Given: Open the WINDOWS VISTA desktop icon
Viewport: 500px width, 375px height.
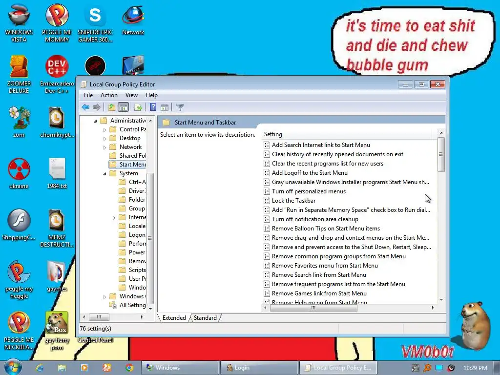Looking at the screenshot, I should pos(19,23).
